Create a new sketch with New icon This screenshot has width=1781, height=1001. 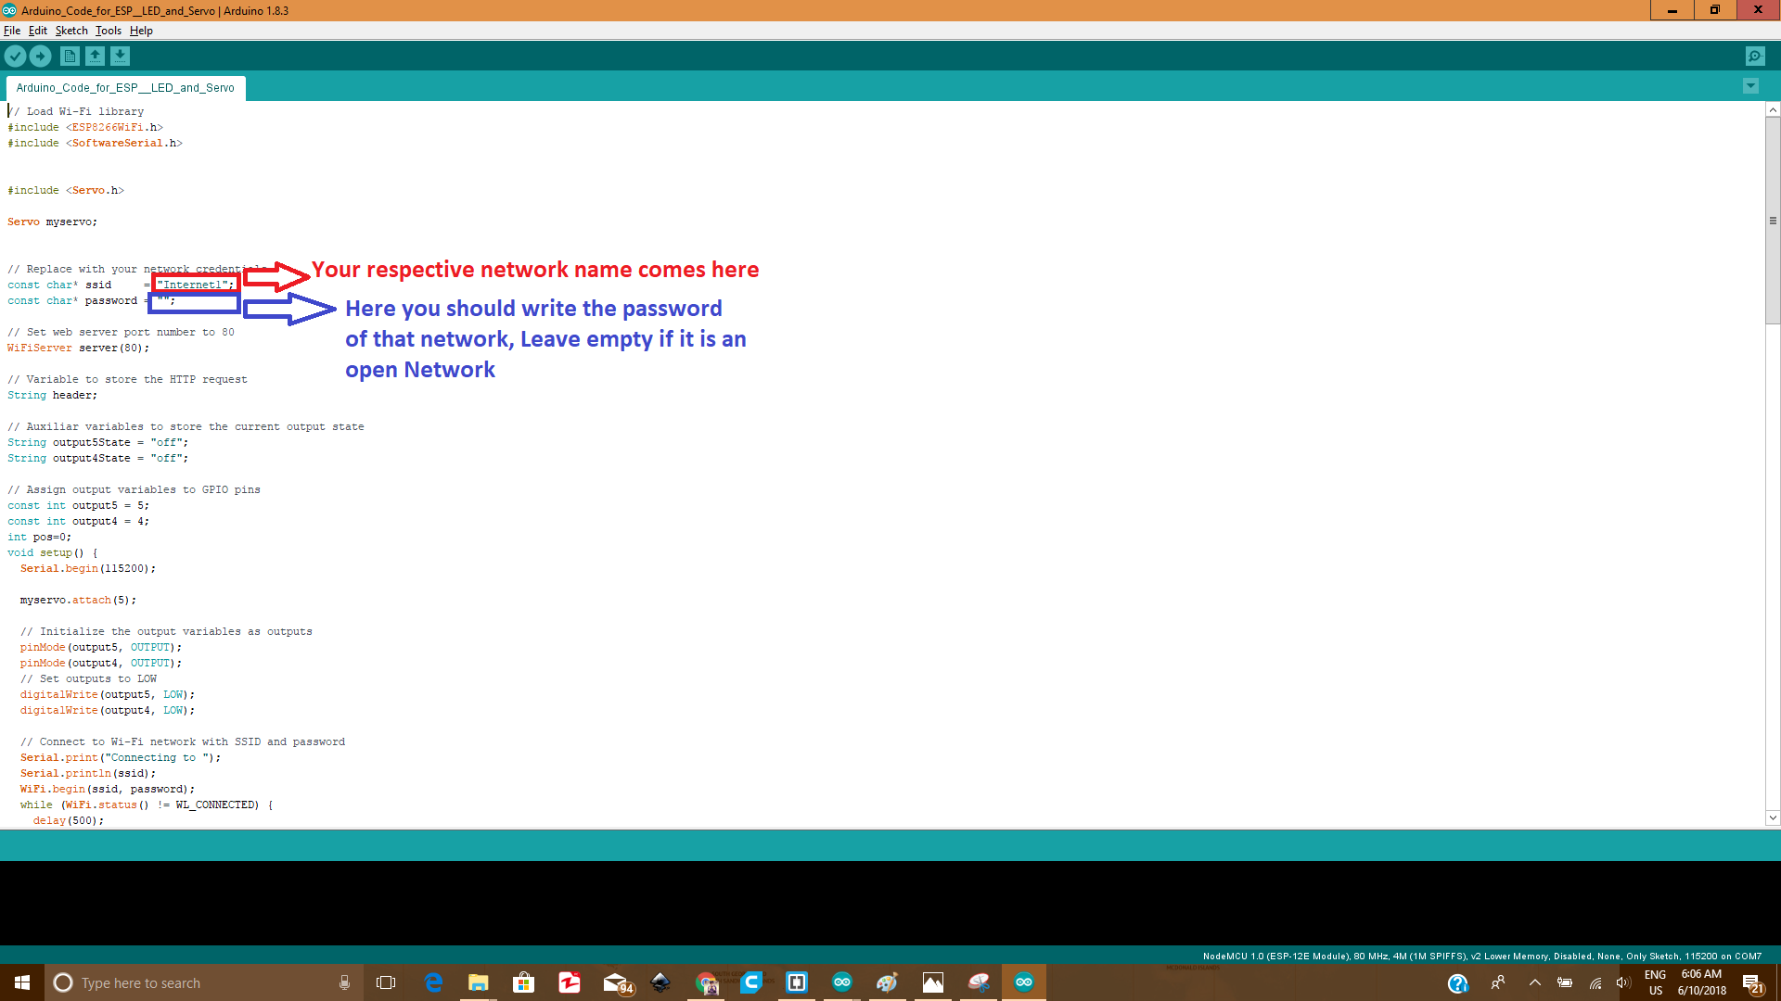[x=70, y=57]
